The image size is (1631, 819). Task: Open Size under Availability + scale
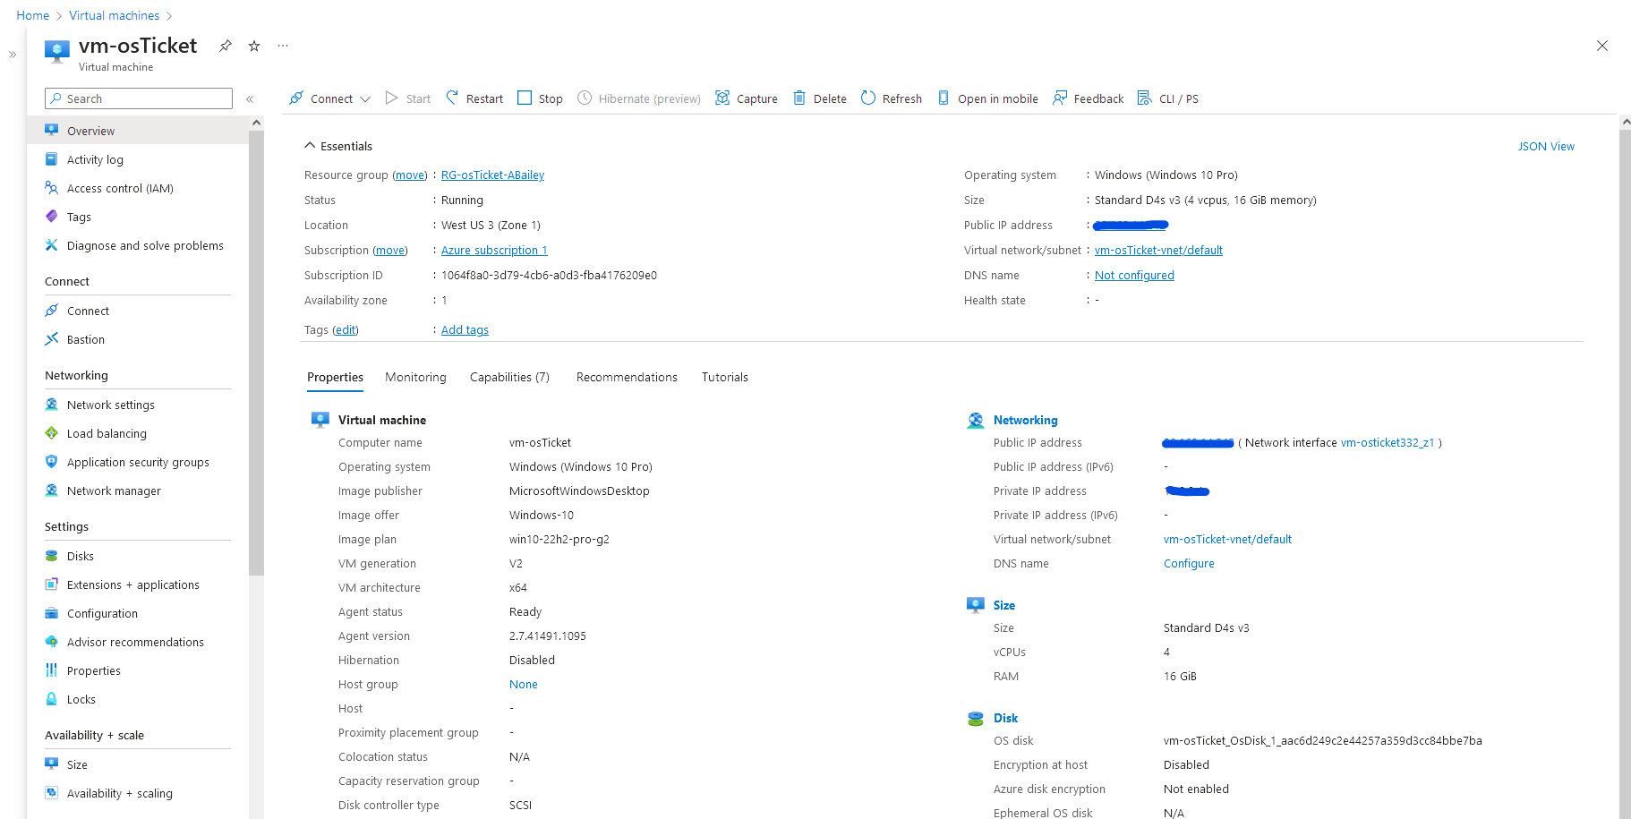click(x=138, y=764)
